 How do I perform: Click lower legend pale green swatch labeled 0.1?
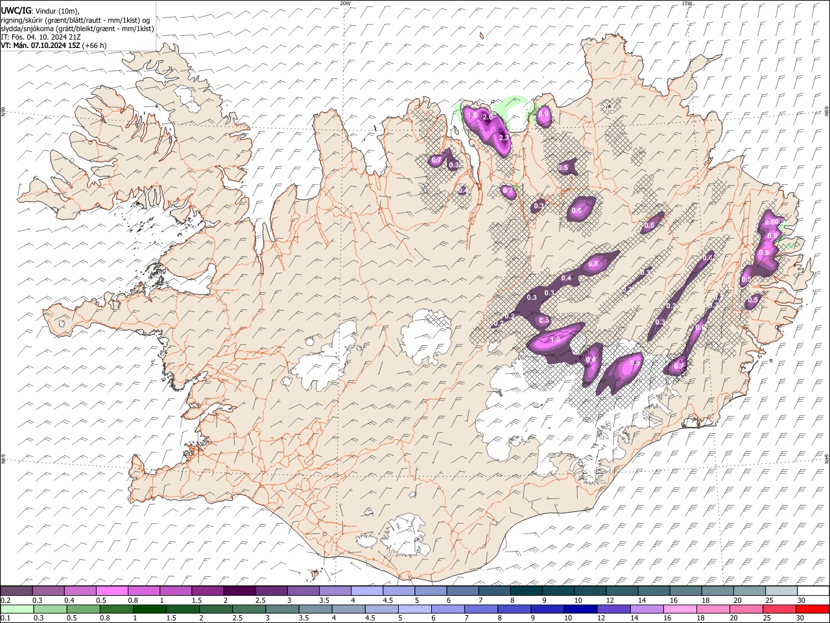pos(17,609)
